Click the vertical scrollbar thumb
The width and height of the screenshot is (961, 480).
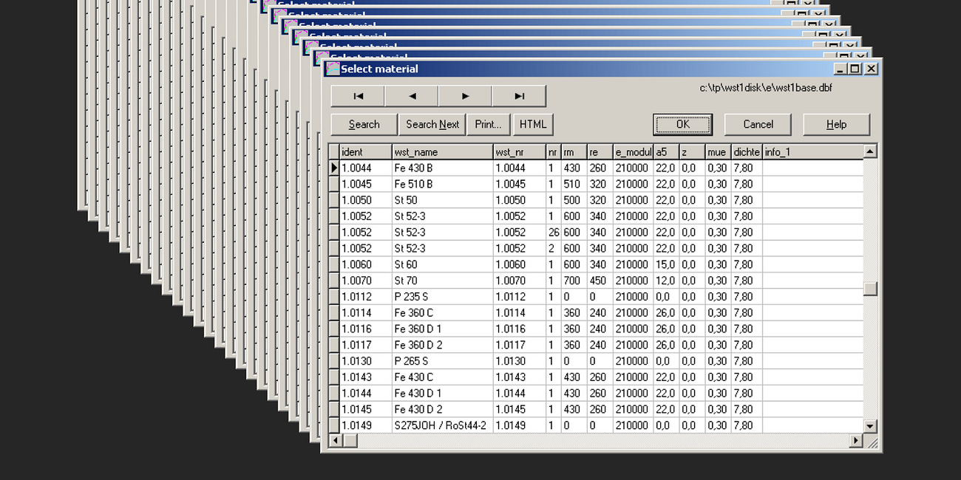(870, 289)
